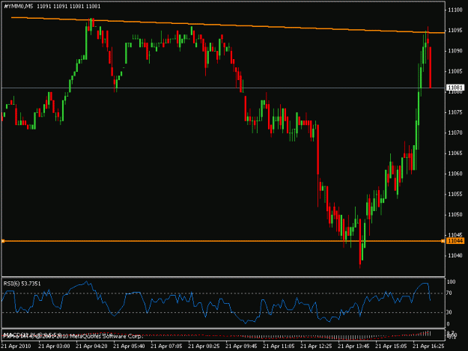
Task: Click the 11090 price axis label
Action: 455,51
